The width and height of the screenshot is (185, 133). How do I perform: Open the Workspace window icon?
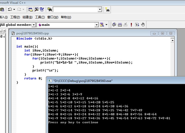tap(30, 9)
